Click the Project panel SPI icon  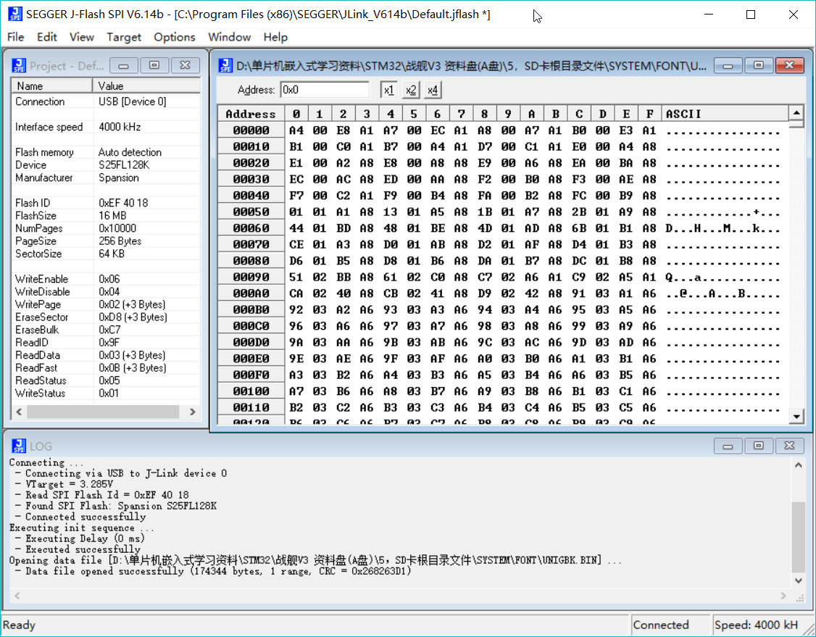(19, 65)
